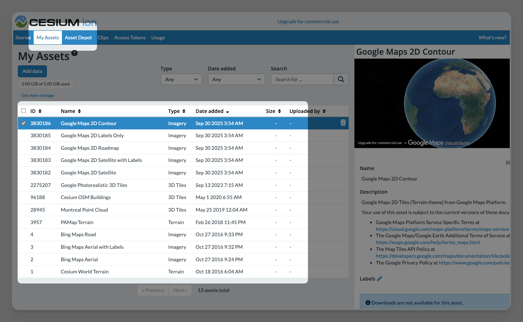Open the Type filter dropdown
This screenshot has height=322, width=523.
[x=181, y=79]
